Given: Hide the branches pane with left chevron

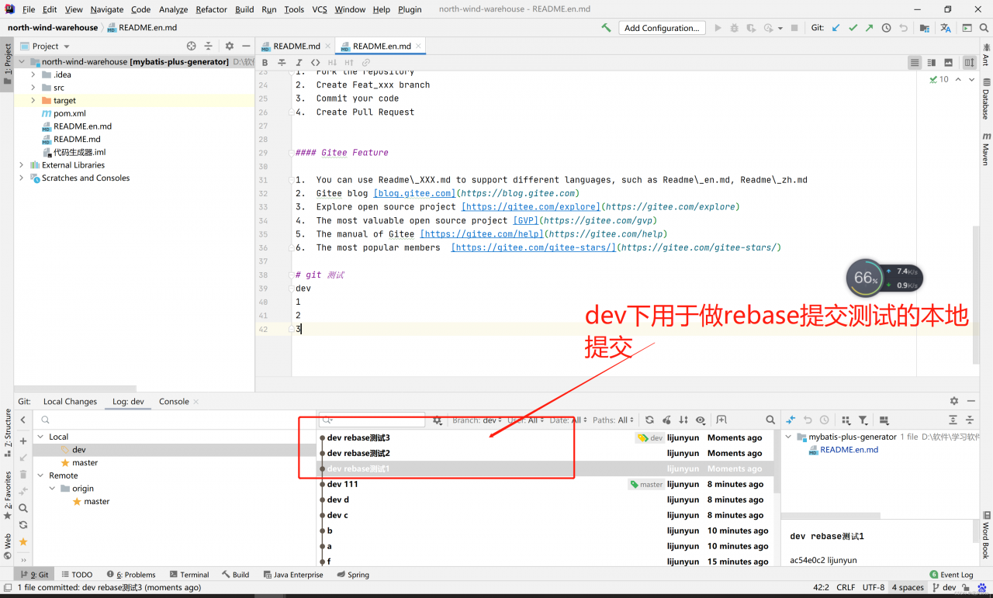Looking at the screenshot, I should click(x=23, y=420).
